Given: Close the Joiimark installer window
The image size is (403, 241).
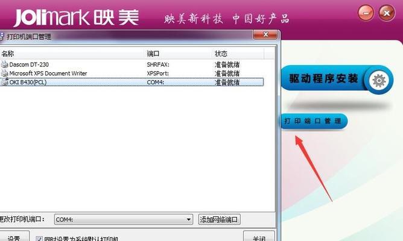Looking at the screenshot, I should click(387, 13).
